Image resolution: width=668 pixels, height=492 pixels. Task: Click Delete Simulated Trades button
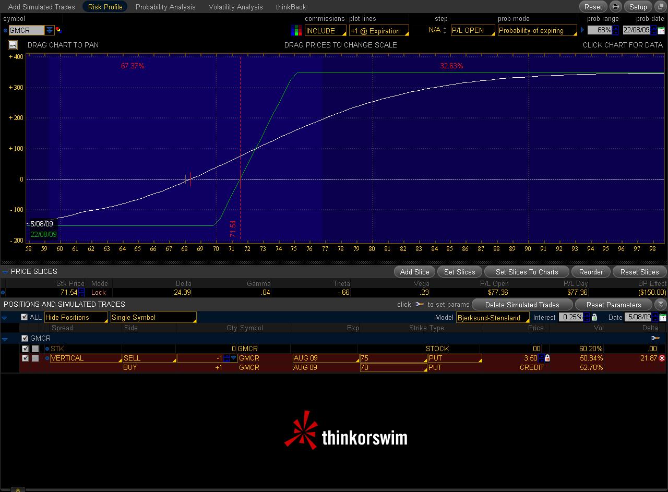[x=522, y=305]
